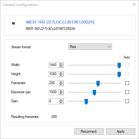The width and height of the screenshot is (139, 139).
Task: Increase Exposure with the up arrow
Action: (61, 91)
